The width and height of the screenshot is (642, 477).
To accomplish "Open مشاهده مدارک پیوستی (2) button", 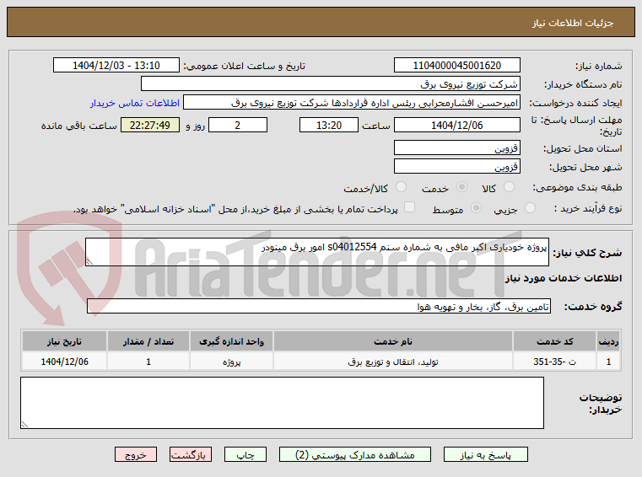I will pos(355,454).
